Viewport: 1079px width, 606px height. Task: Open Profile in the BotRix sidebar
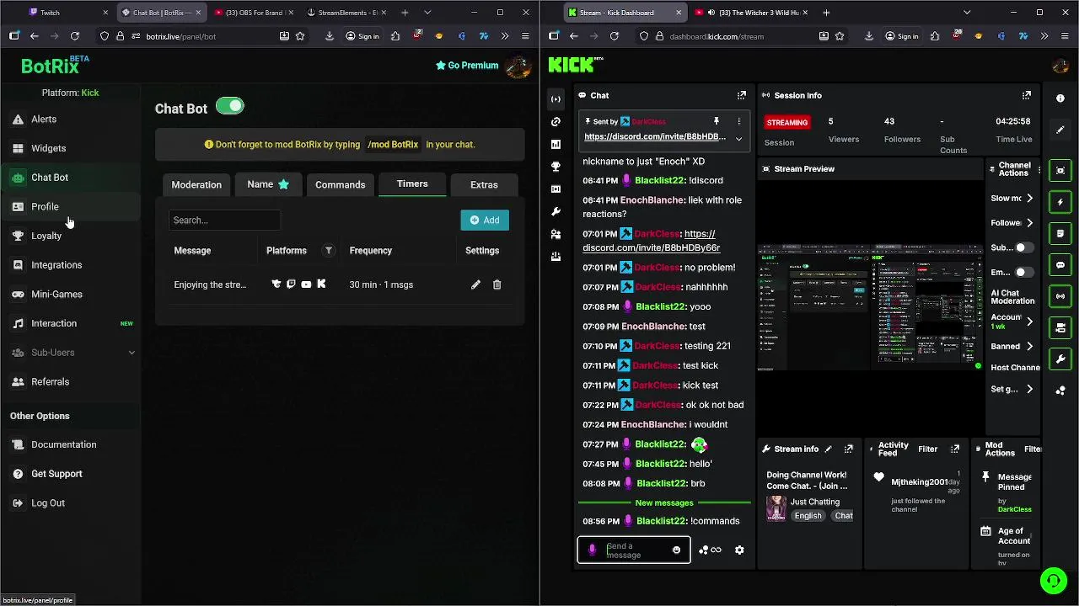[45, 207]
